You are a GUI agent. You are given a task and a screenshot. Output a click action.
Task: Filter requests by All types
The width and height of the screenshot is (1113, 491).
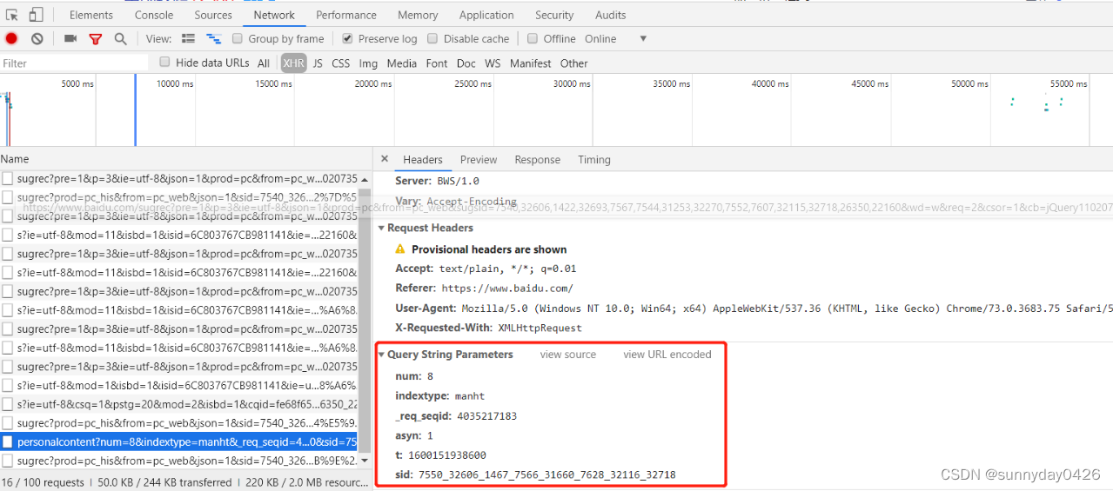click(x=264, y=63)
